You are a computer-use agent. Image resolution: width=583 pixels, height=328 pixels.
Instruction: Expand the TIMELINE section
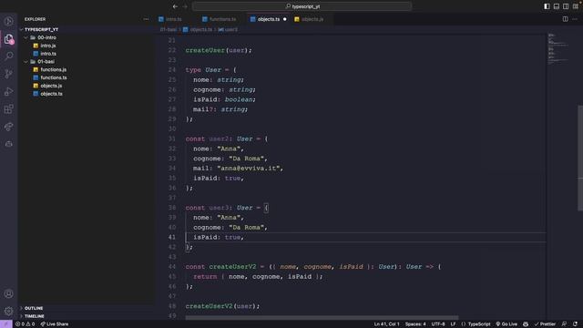(35, 316)
